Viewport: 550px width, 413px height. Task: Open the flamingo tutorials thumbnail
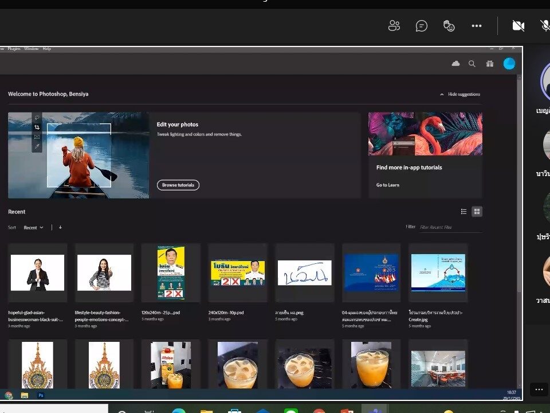click(425, 134)
